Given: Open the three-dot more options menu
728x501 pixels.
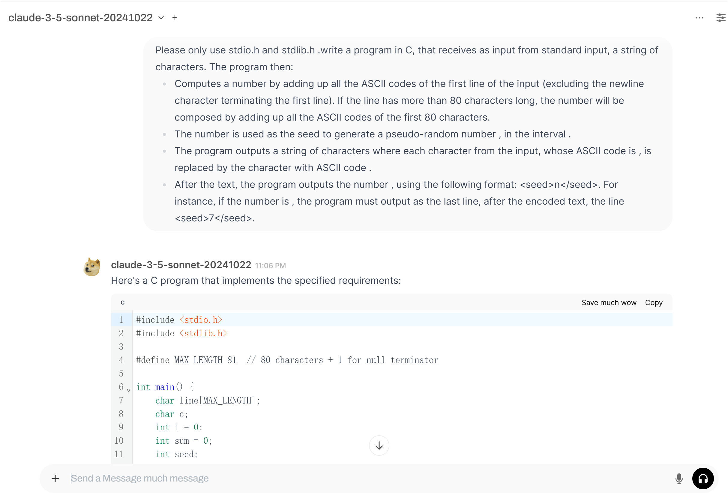Looking at the screenshot, I should click(699, 18).
